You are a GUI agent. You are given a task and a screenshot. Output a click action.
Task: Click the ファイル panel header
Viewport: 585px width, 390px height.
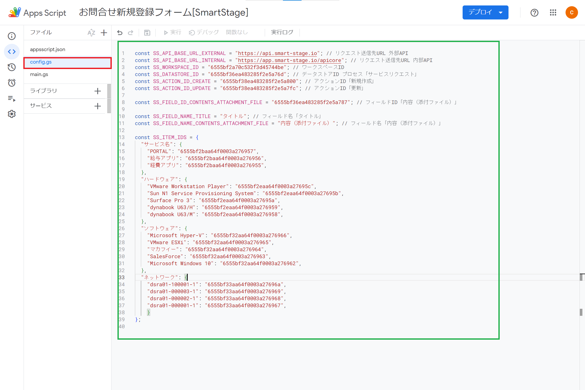coord(41,32)
